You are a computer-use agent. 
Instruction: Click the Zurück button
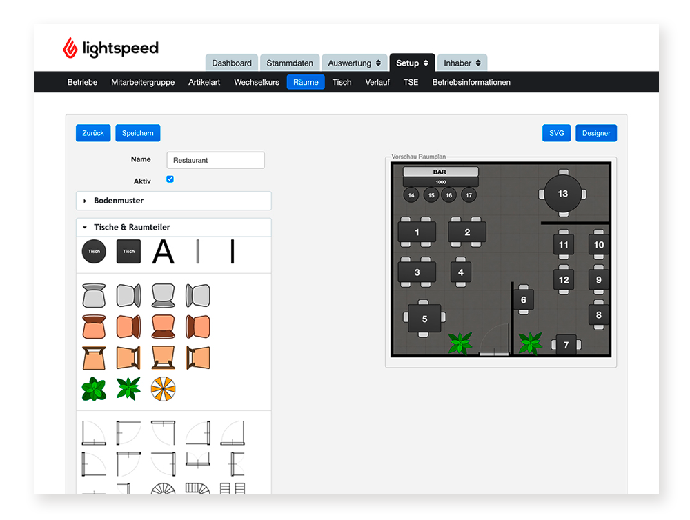(93, 133)
